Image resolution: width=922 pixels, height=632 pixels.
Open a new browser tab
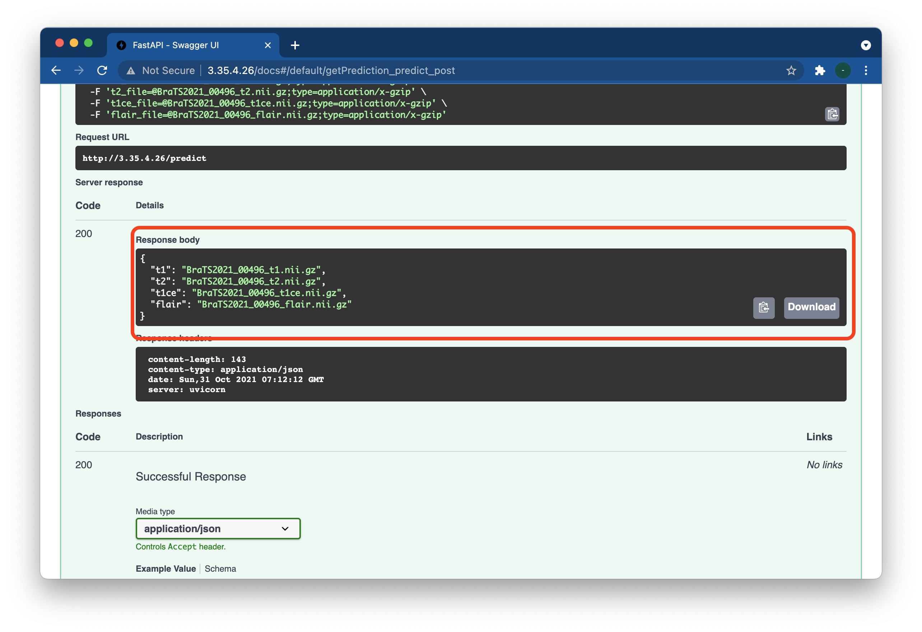pos(295,45)
